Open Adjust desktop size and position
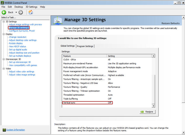 click(x=24, y=53)
